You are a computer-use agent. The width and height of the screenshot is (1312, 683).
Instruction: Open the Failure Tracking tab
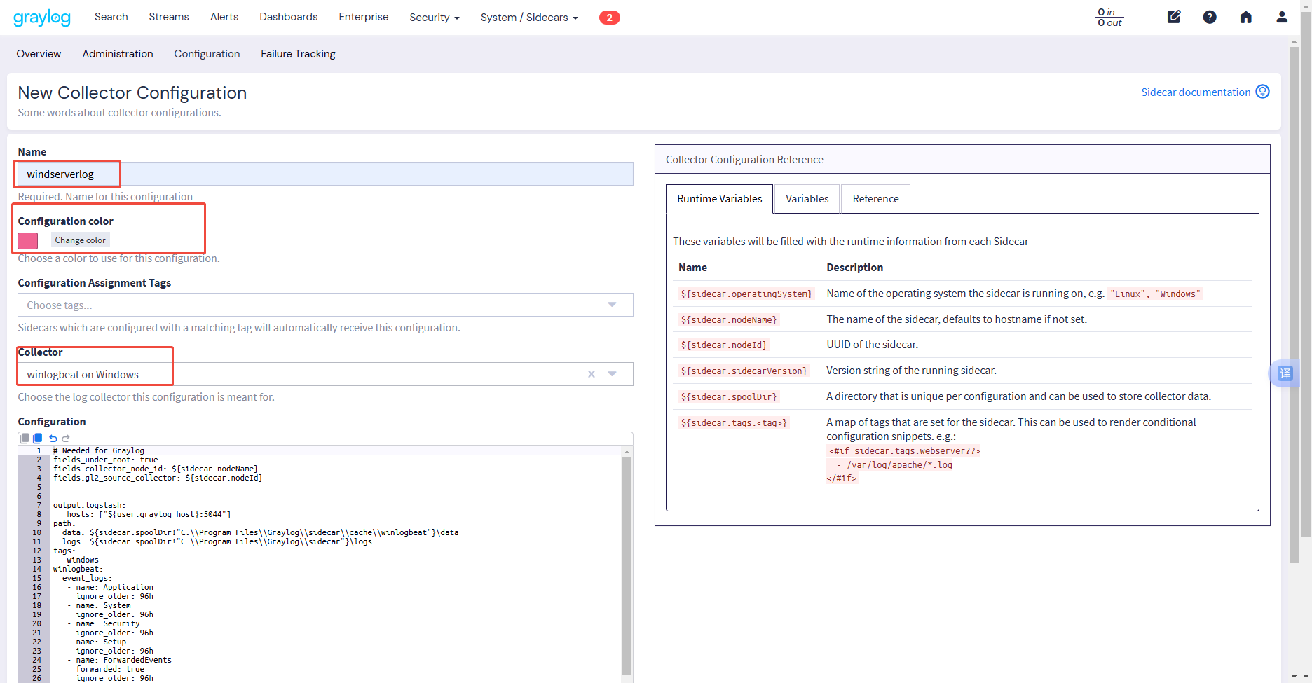click(298, 54)
